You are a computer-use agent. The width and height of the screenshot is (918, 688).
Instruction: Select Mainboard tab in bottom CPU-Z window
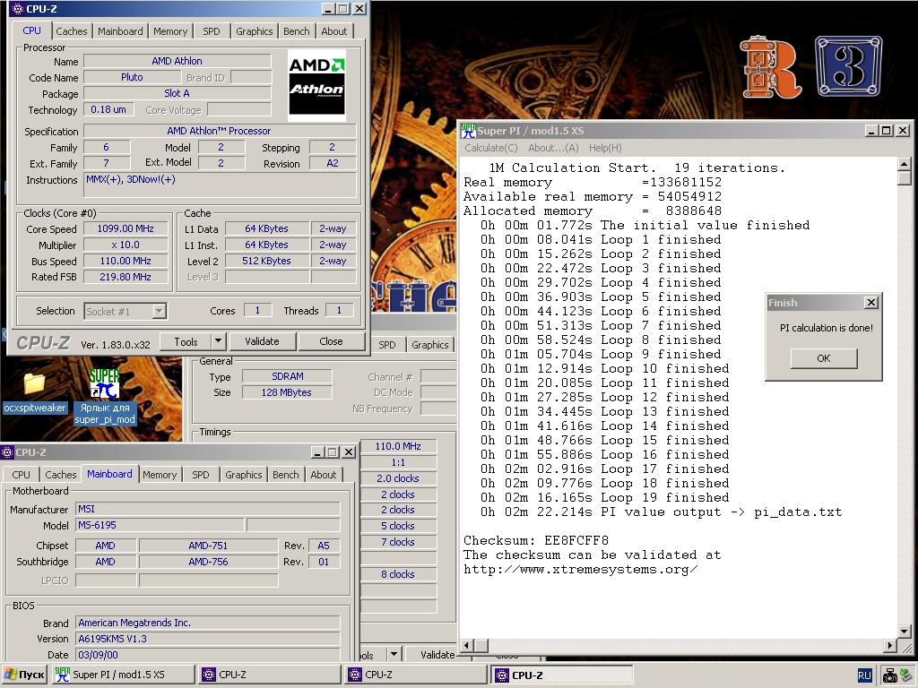[x=109, y=474]
